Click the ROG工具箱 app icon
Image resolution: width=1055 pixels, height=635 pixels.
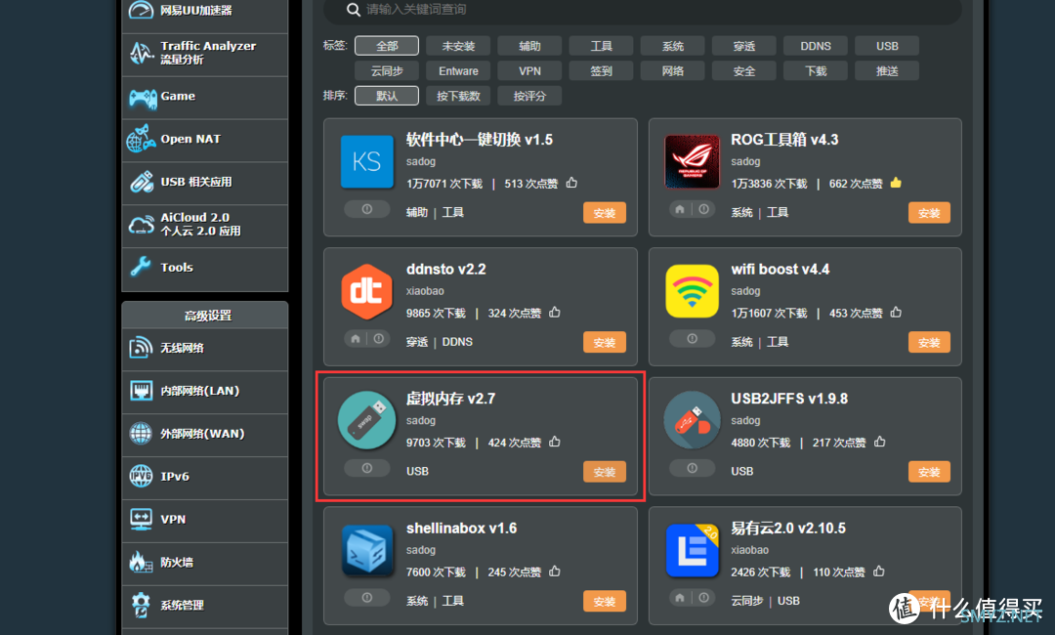[692, 161]
